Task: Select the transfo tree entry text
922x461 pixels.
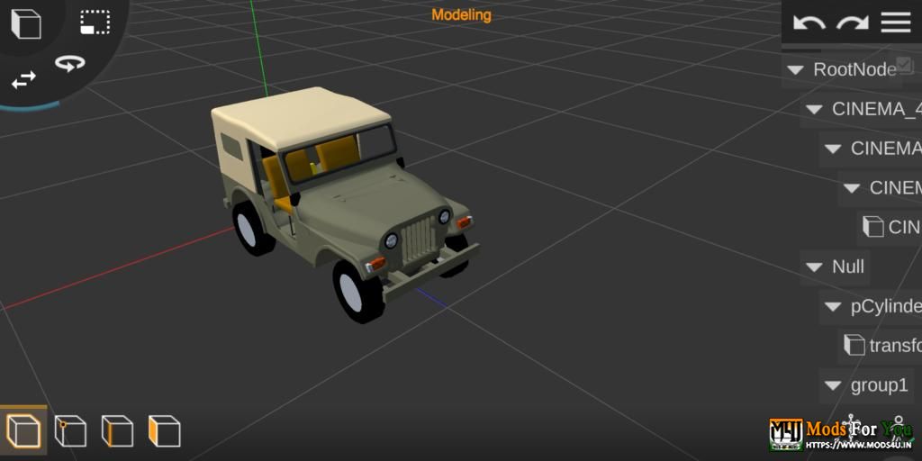Action: (x=896, y=346)
